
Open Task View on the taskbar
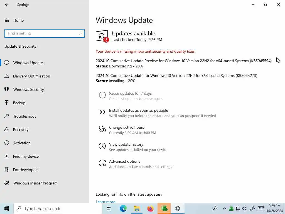click(x=109, y=208)
